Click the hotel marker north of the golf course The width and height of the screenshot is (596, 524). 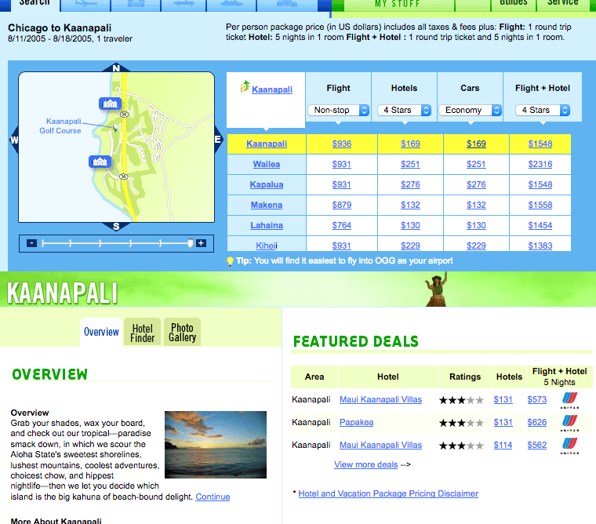pos(111,103)
